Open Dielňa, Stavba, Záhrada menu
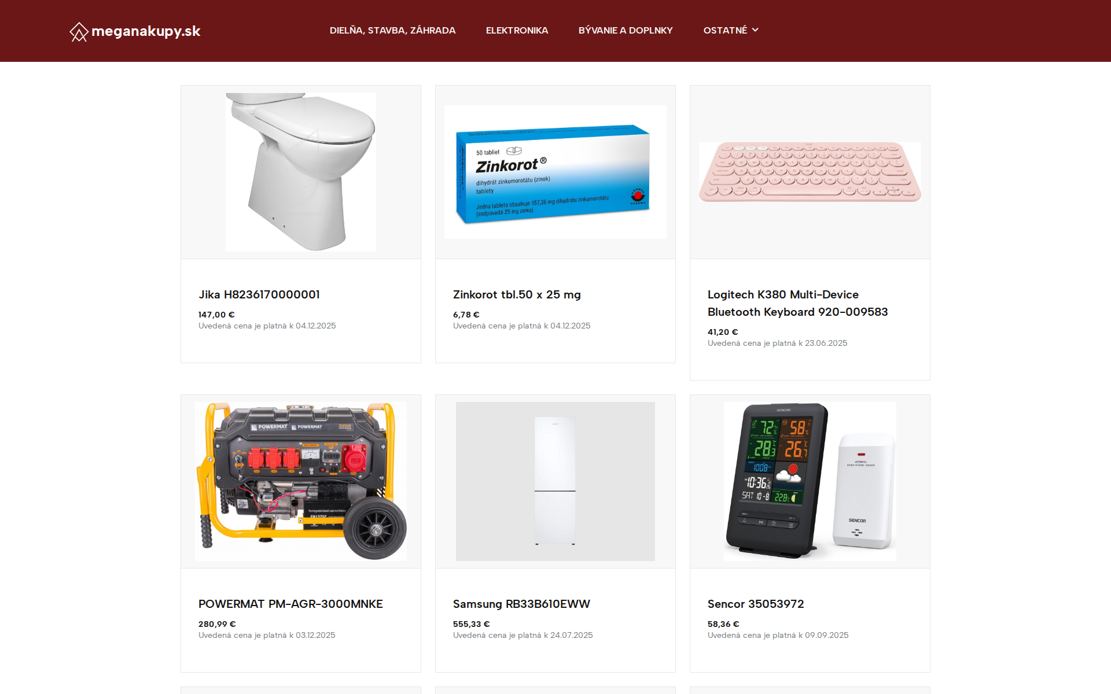Image resolution: width=1111 pixels, height=694 pixels. point(392,30)
